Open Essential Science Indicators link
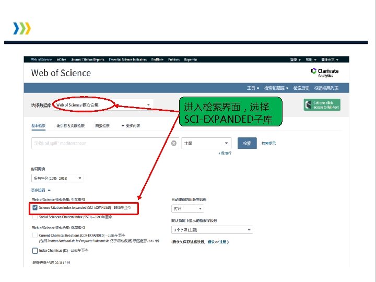The image size is (376, 282). tap(127, 60)
